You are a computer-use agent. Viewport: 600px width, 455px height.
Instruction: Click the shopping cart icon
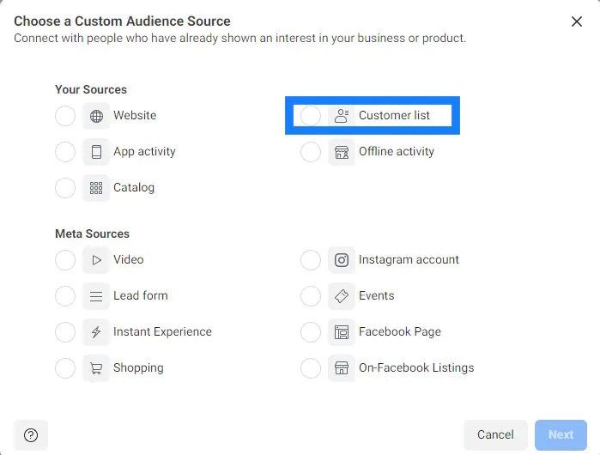[x=96, y=368]
